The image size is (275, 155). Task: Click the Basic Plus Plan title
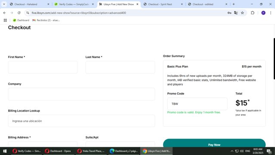(x=177, y=67)
